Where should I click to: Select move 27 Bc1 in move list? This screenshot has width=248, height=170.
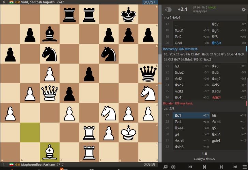pos(179,116)
